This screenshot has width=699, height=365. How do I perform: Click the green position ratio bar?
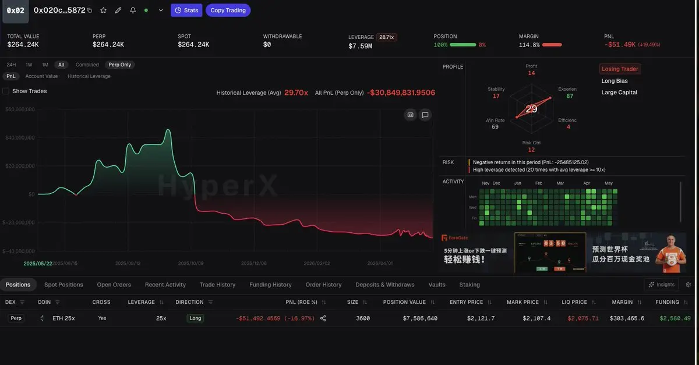click(463, 45)
